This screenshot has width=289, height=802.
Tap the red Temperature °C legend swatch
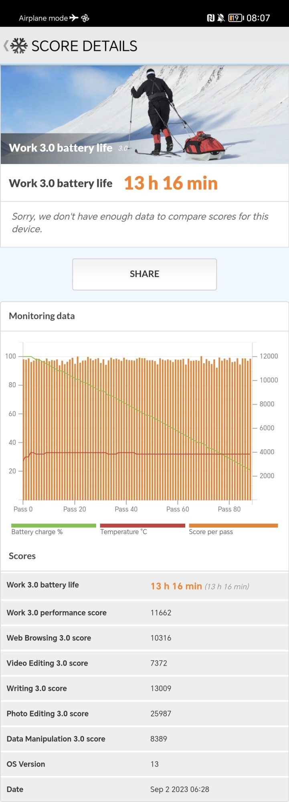click(142, 525)
